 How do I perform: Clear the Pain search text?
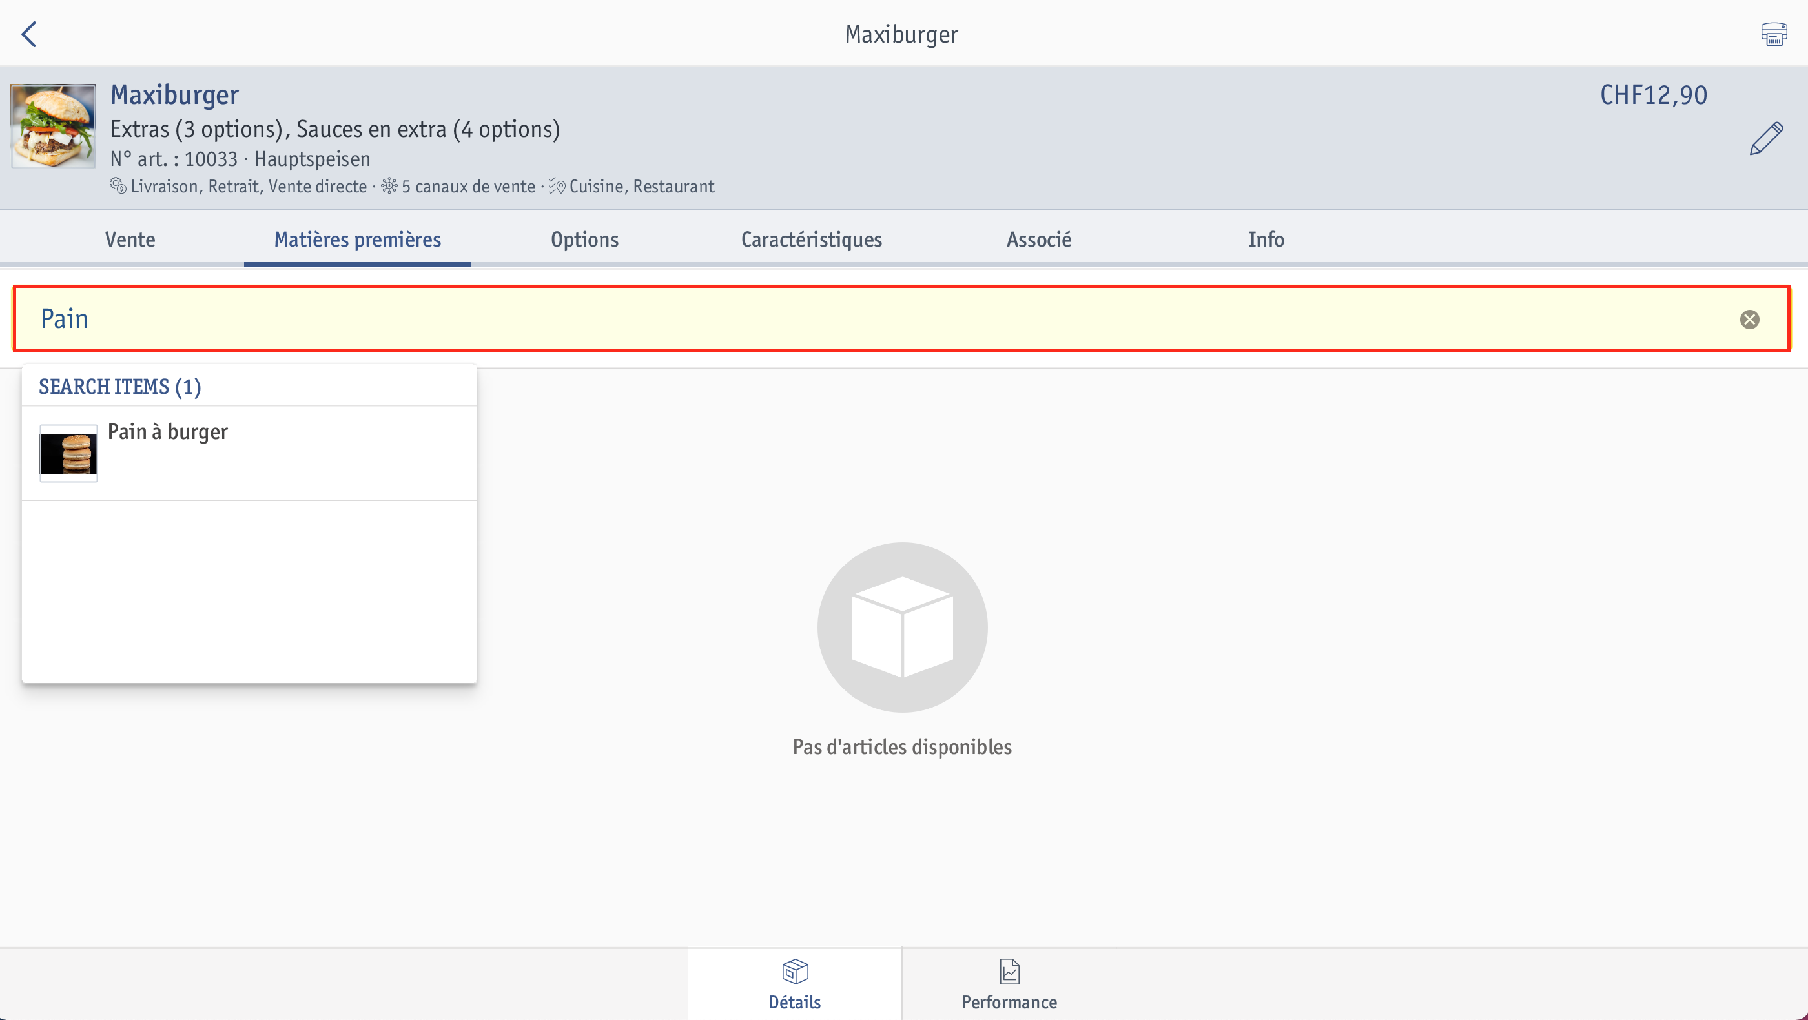click(1749, 320)
